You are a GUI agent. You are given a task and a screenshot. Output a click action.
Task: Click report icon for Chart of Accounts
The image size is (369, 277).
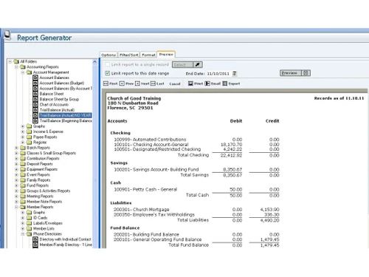pyautogui.click(x=35, y=105)
